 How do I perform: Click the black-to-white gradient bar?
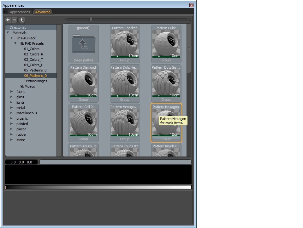pos(98,187)
